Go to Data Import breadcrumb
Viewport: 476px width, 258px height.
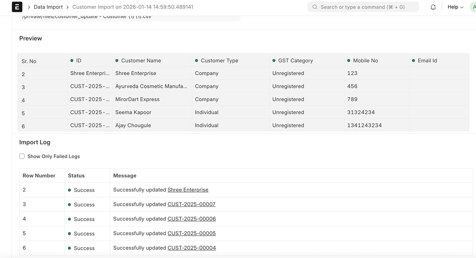point(48,7)
